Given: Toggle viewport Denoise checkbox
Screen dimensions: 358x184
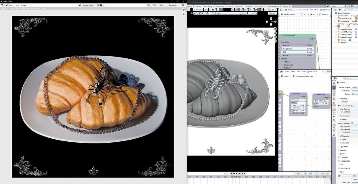Looking at the screenshot, I should 342,116.
